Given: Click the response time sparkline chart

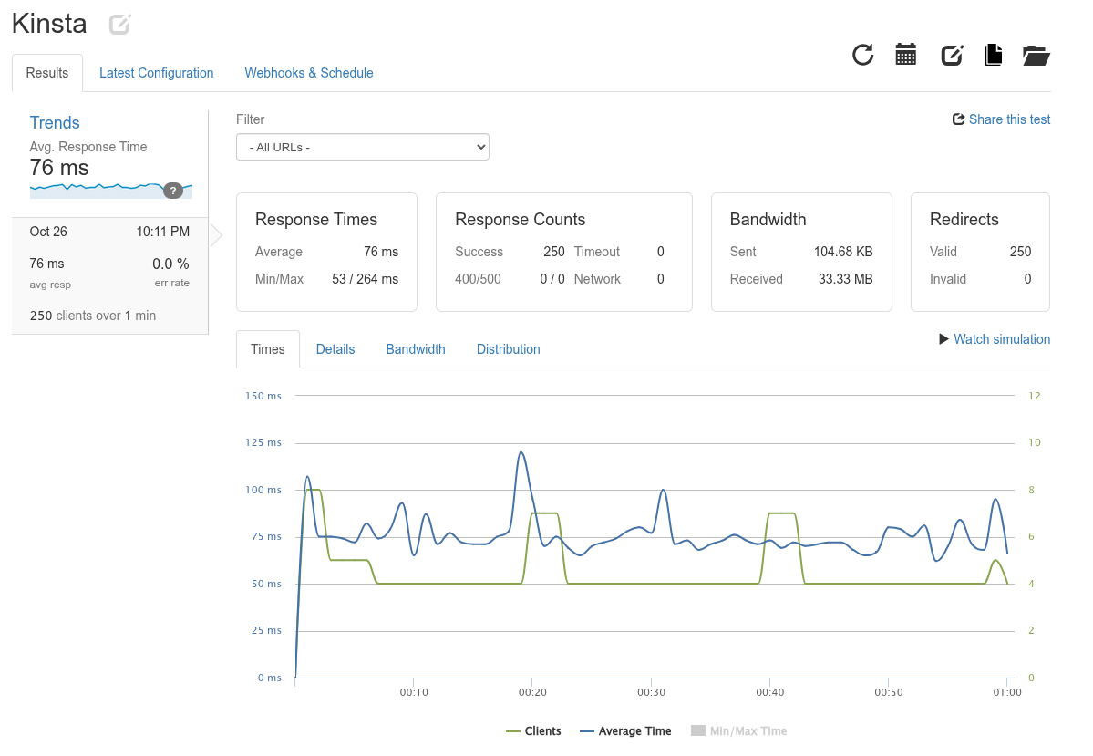Looking at the screenshot, I should coord(96,190).
